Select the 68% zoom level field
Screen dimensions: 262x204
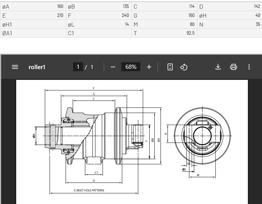pos(131,67)
